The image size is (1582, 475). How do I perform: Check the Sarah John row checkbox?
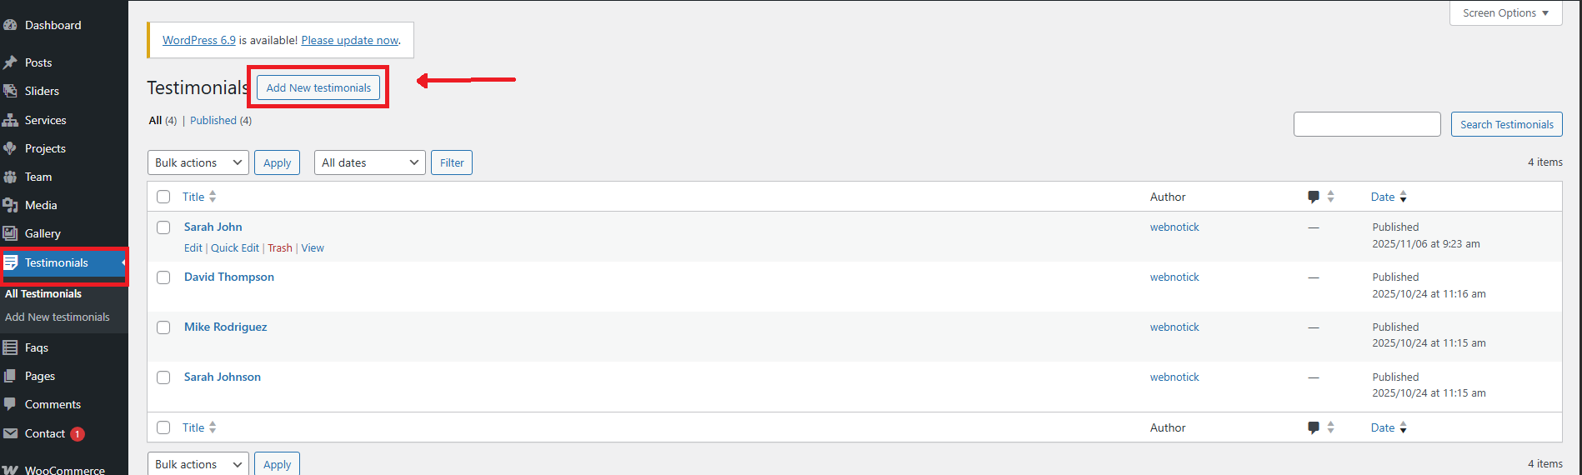pos(163,227)
